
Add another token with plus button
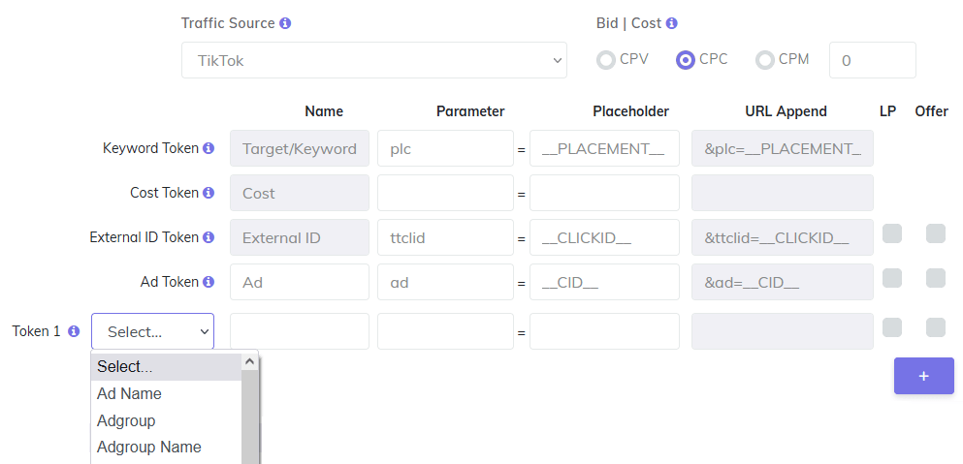click(x=923, y=376)
